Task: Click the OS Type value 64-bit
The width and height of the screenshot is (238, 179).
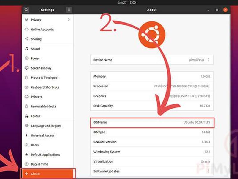Action: tap(206, 132)
